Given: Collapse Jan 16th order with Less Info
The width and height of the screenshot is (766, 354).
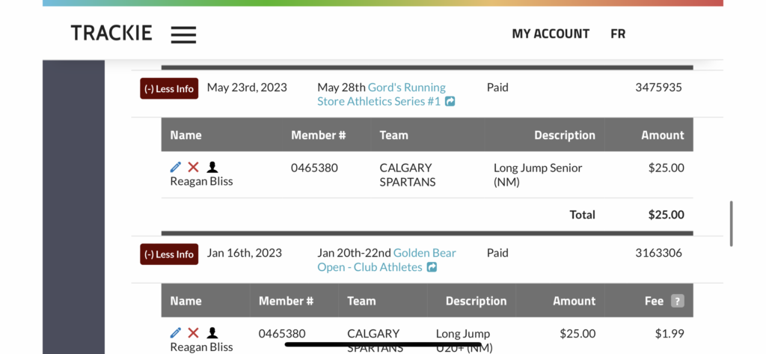Looking at the screenshot, I should 169,254.
